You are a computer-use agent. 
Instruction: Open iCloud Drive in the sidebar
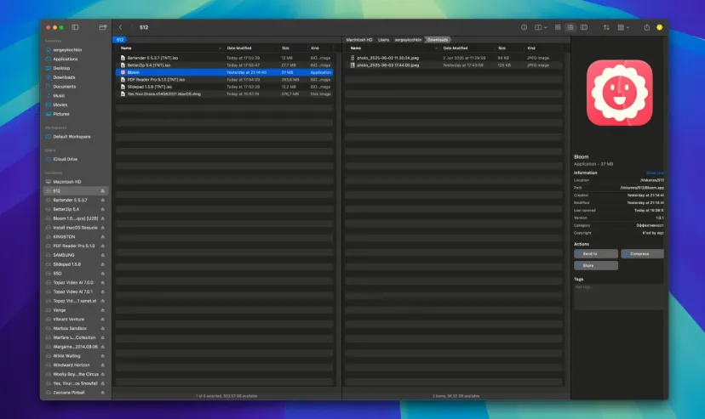click(66, 159)
